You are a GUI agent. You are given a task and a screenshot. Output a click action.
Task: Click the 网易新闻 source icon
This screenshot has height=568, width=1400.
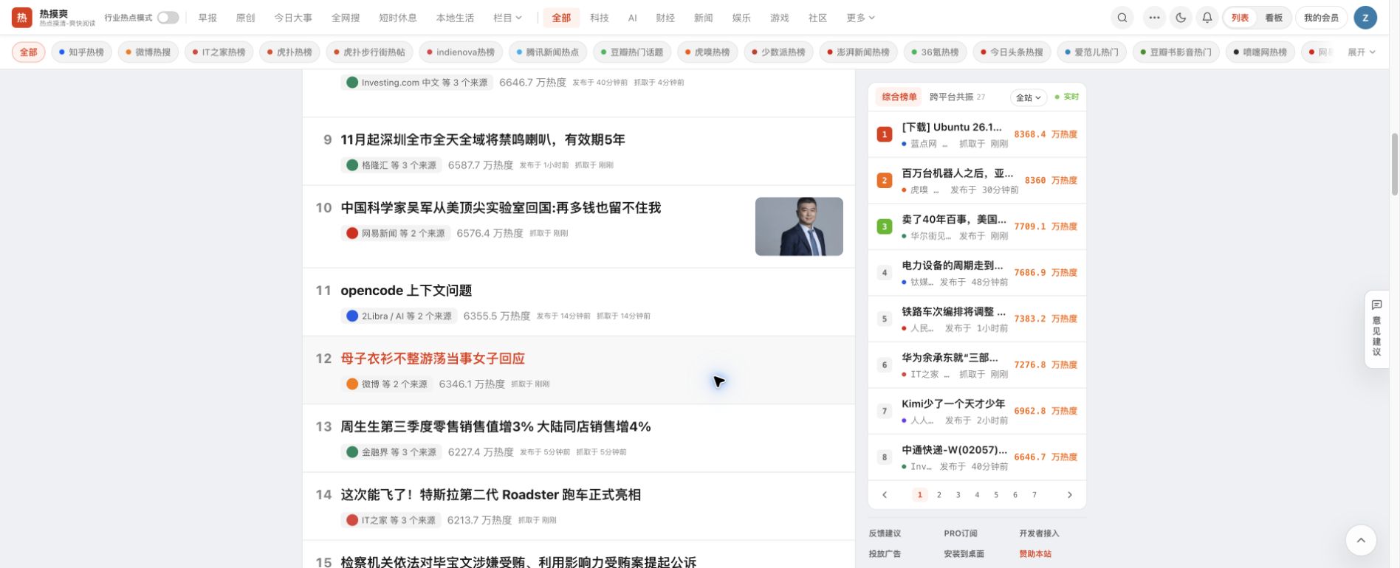pos(352,233)
